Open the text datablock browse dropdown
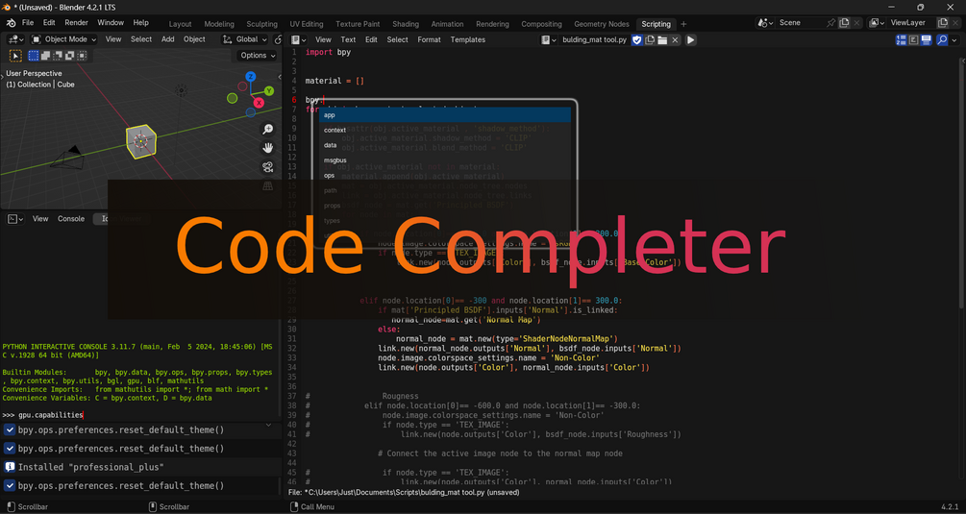The height and width of the screenshot is (514, 966). [549, 40]
